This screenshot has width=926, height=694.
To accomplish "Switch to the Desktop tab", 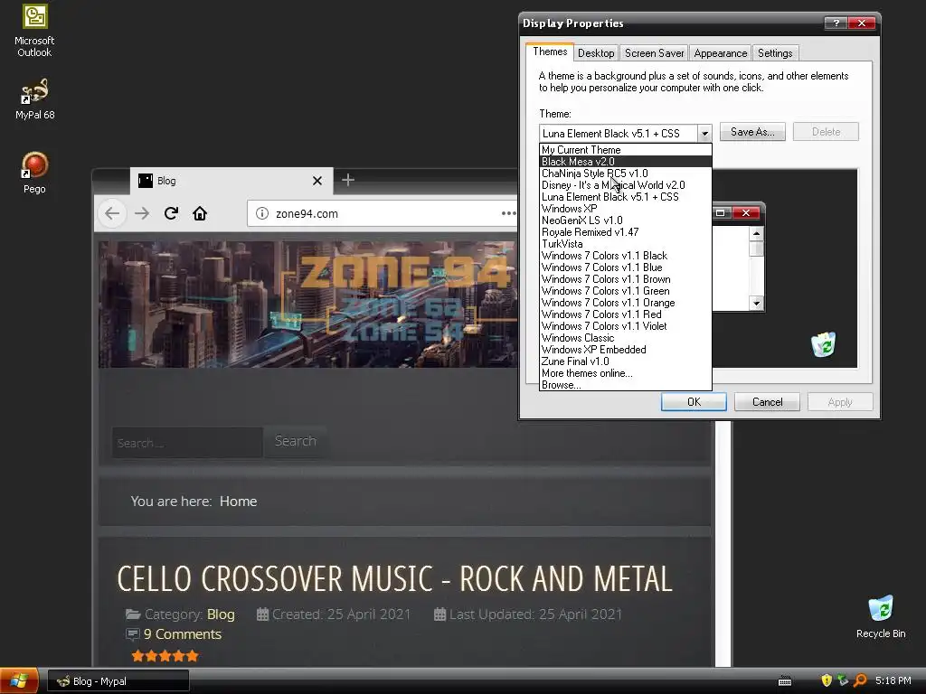I will click(x=596, y=53).
